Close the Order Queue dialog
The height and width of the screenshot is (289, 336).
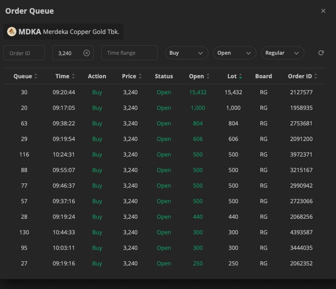point(323,11)
